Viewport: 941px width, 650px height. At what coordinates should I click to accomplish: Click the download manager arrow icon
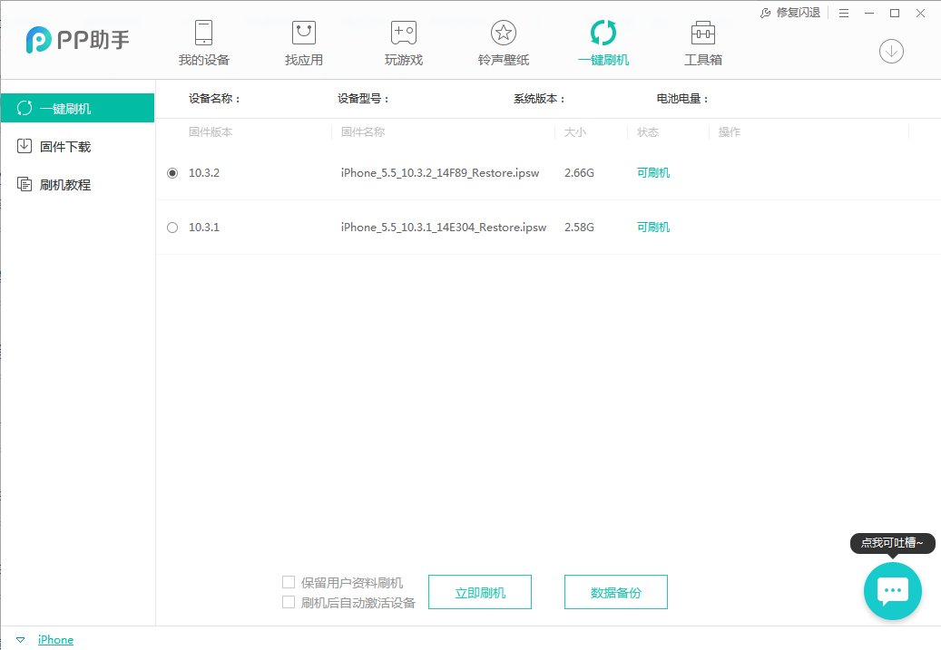891,52
